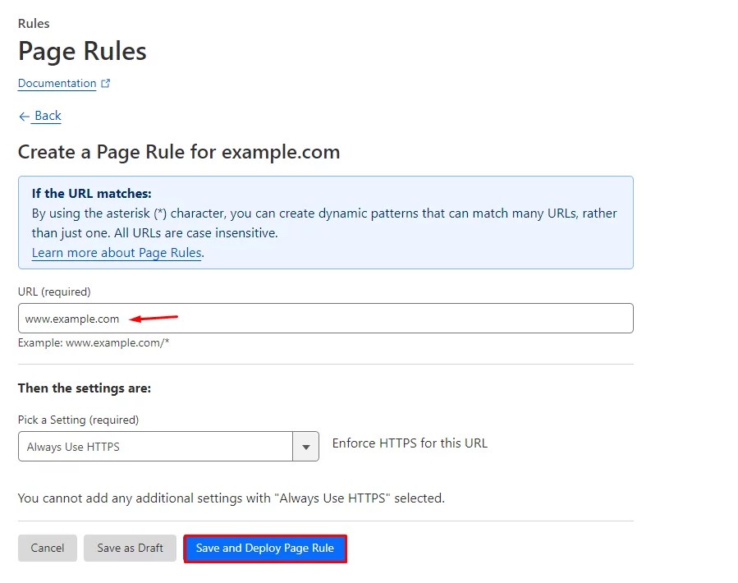Screen dimensions: 738x583
Task: Cancel creating the page rule
Action: [47, 548]
